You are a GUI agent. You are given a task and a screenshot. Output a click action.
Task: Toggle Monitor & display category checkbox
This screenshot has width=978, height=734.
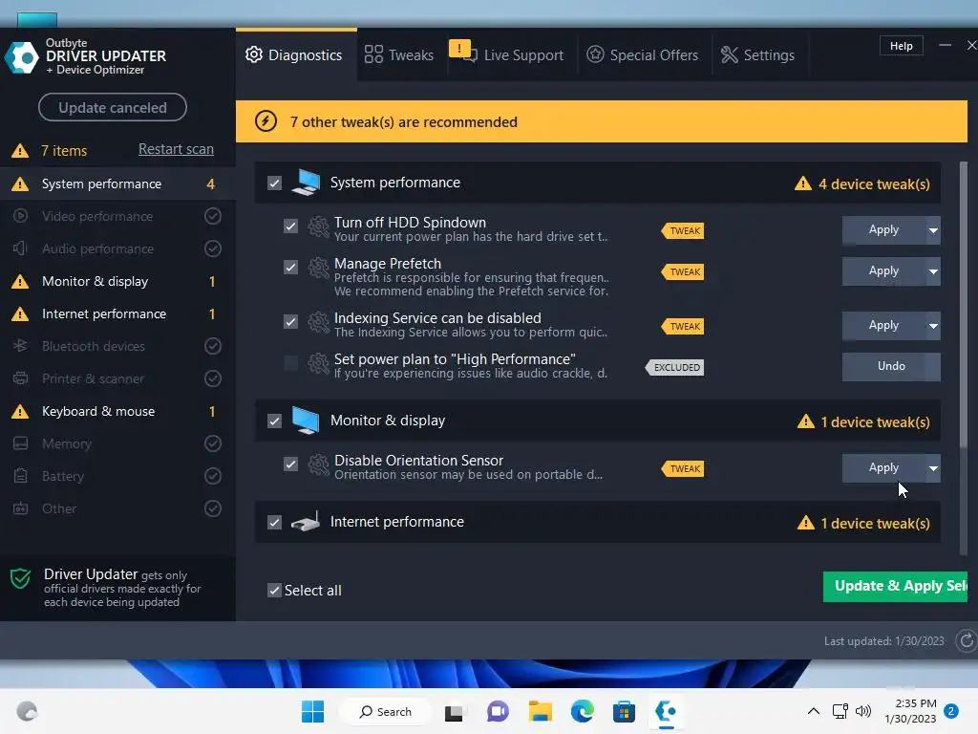(274, 421)
